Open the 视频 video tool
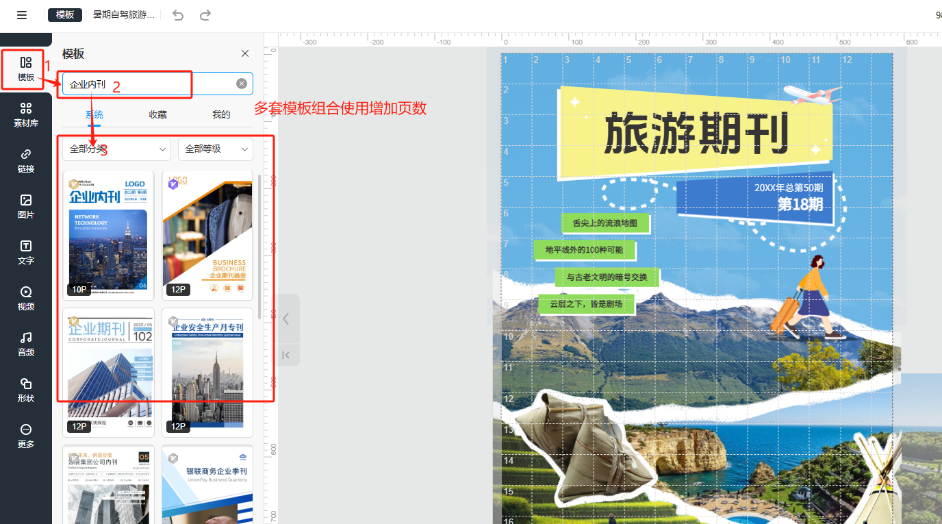 point(26,298)
